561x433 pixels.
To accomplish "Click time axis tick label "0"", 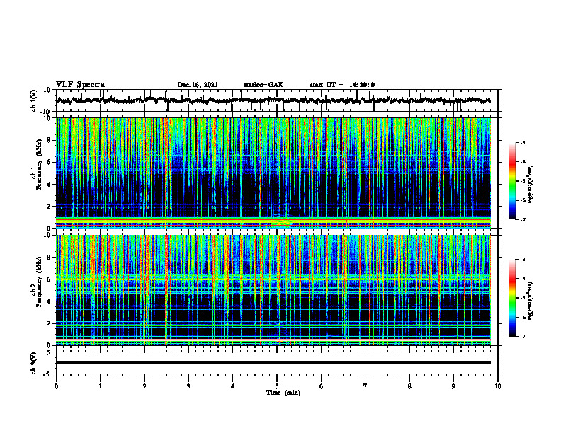I will tap(56, 386).
